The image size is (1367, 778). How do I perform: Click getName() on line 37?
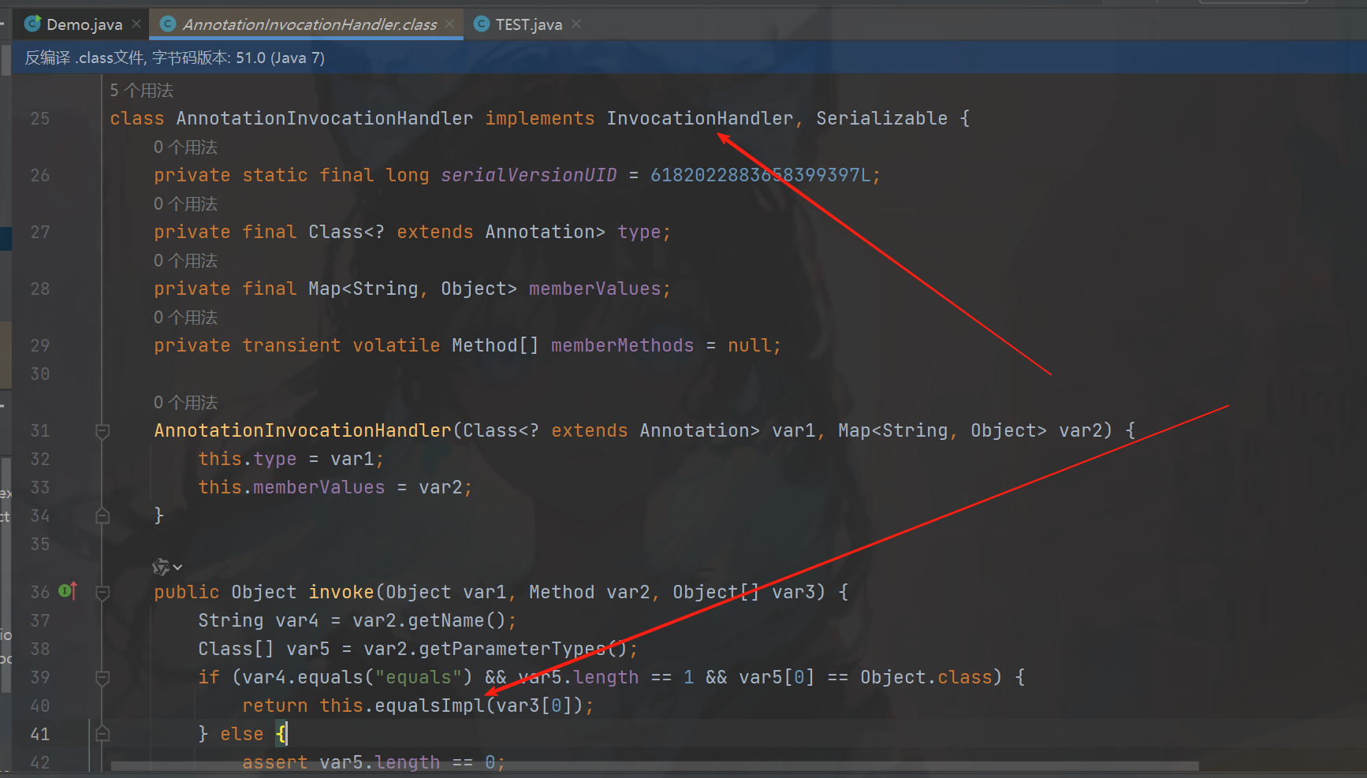456,620
